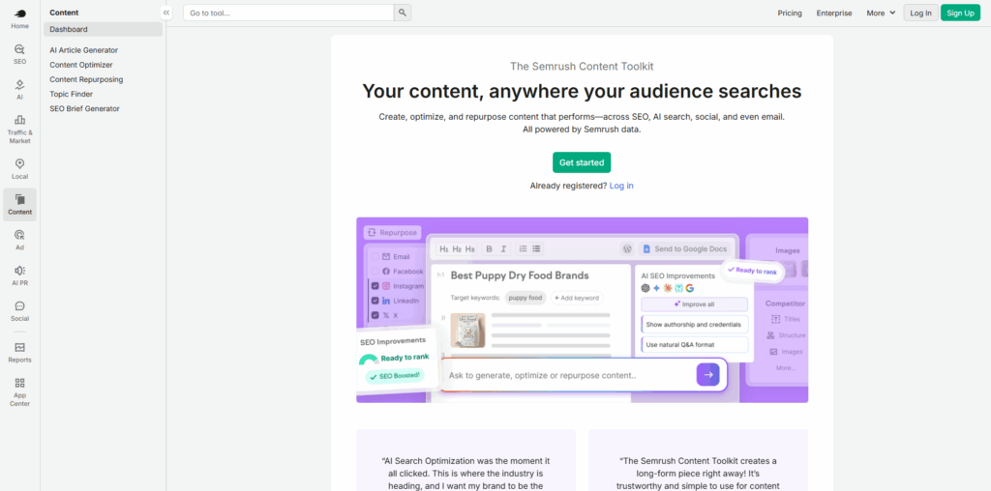Click the bulleted list icon
The image size is (991, 491).
coord(536,248)
